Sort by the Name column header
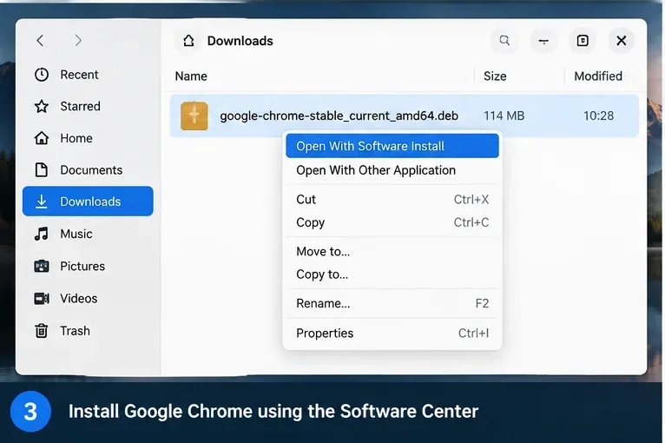The image size is (665, 443). (x=191, y=76)
